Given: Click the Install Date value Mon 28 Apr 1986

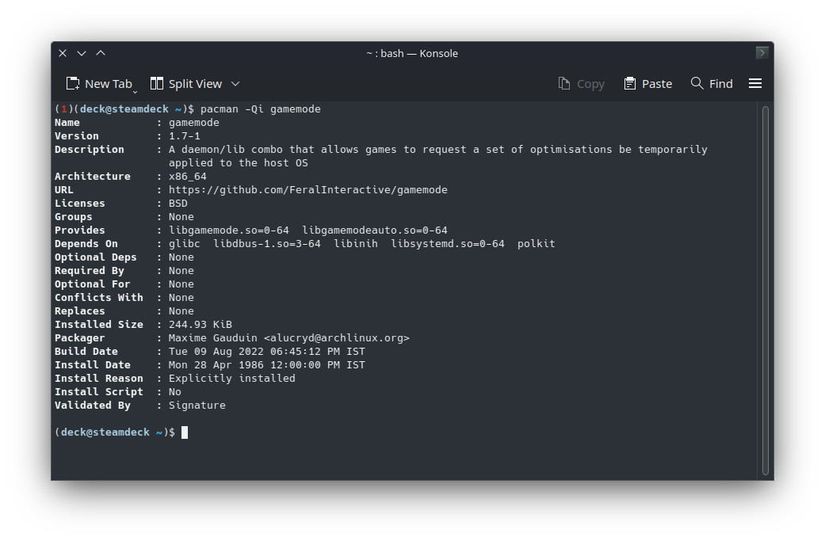Looking at the screenshot, I should pos(216,365).
